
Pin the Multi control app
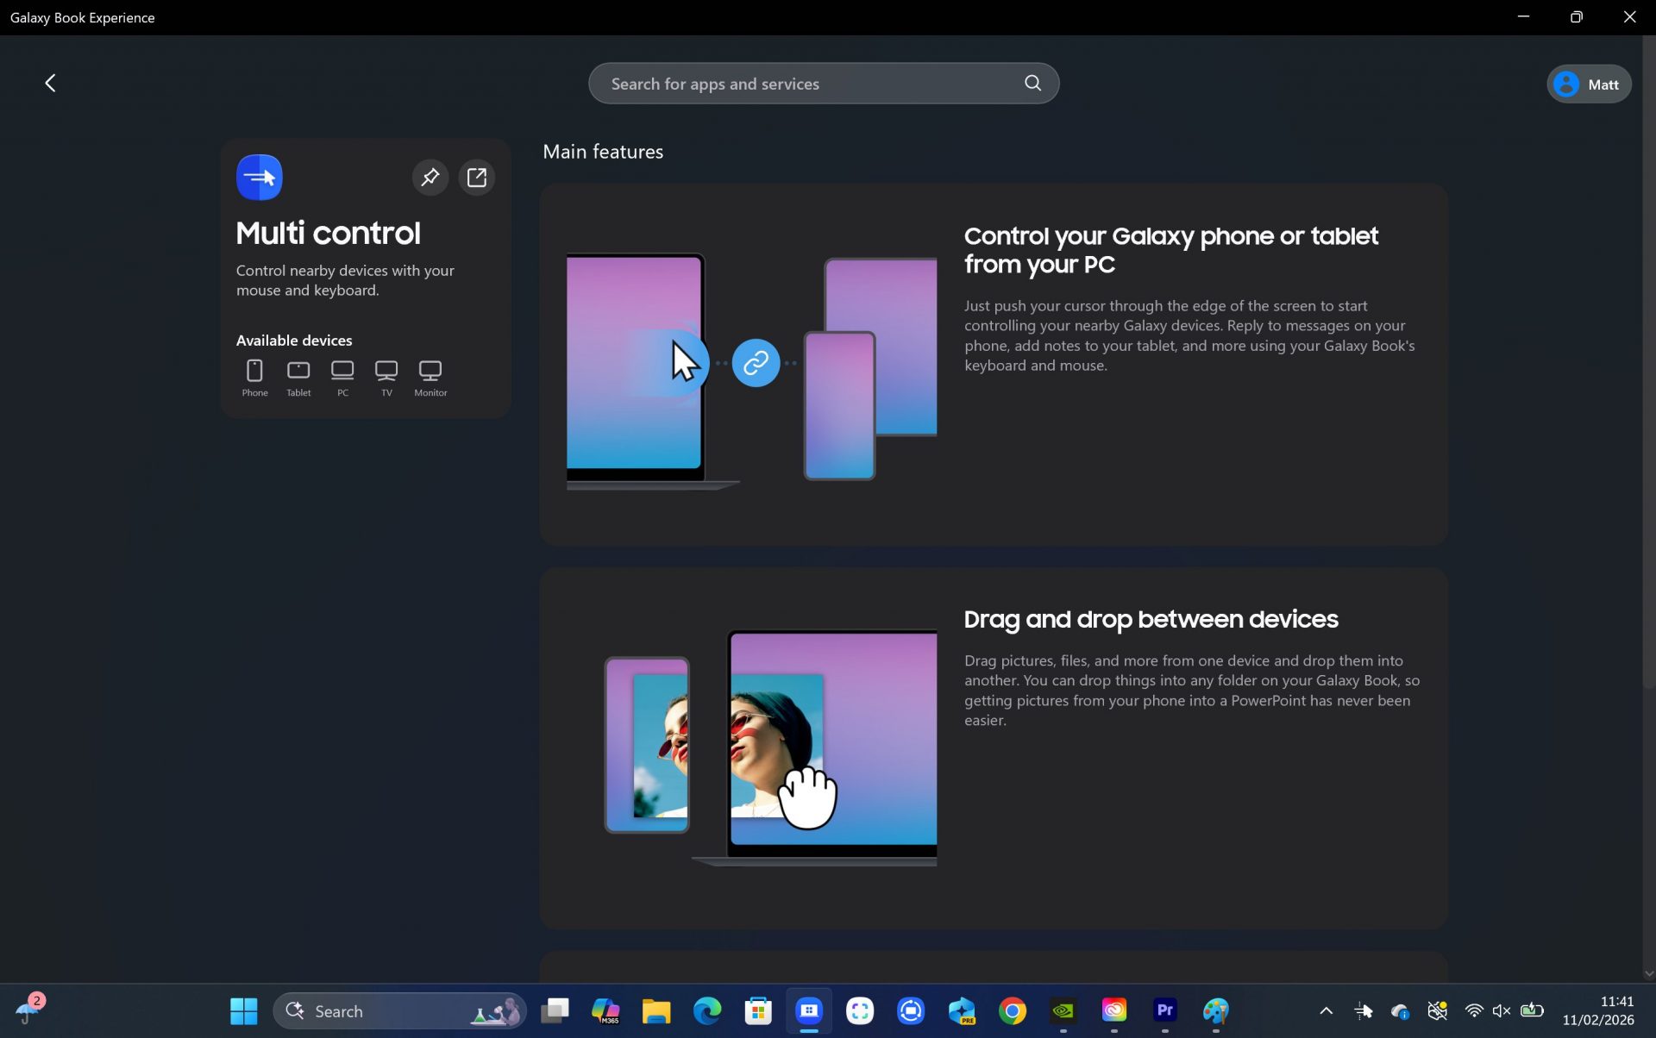(430, 177)
